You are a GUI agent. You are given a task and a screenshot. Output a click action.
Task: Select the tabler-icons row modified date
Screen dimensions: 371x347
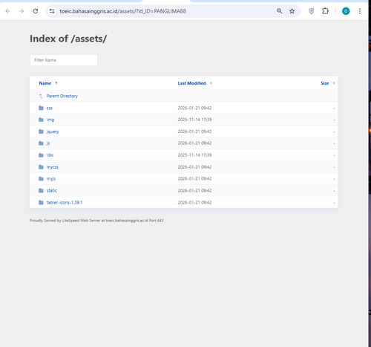194,202
